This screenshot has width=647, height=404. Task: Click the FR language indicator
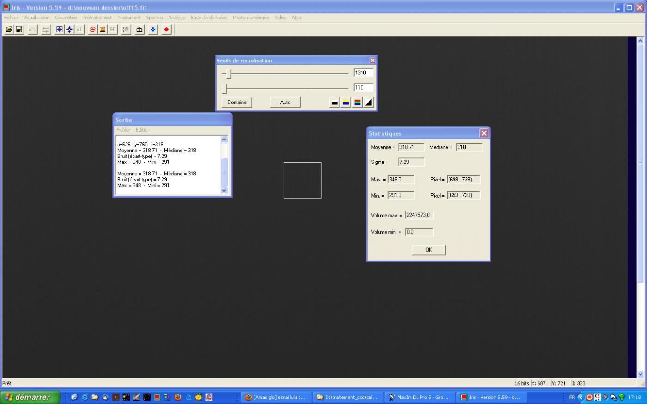[x=572, y=397]
